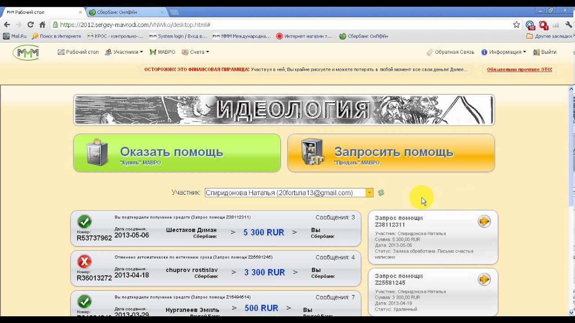Image resolution: width=575 pixels, height=323 pixels.
Task: Expand the Счета menu
Action: coord(195,52)
